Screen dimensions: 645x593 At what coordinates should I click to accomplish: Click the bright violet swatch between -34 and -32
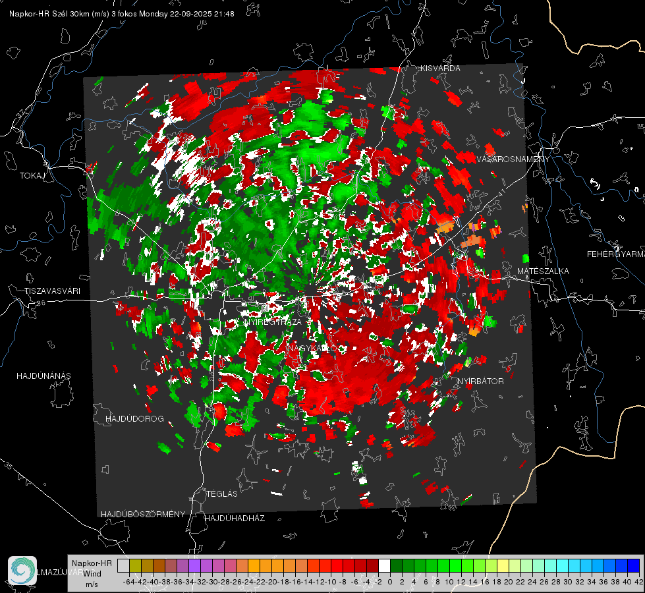pos(194,566)
